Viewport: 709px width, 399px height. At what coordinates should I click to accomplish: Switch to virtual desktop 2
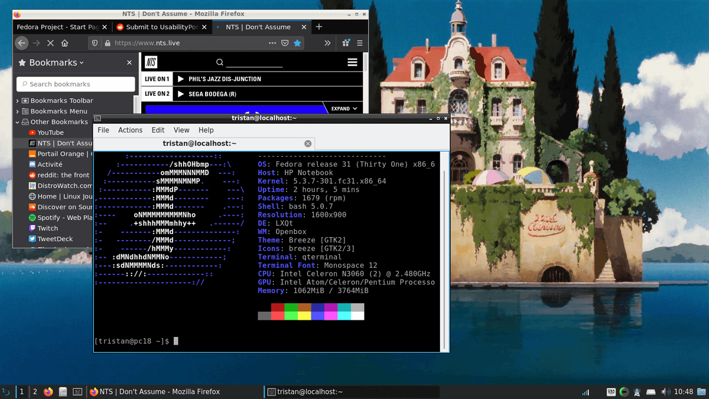[x=35, y=392]
